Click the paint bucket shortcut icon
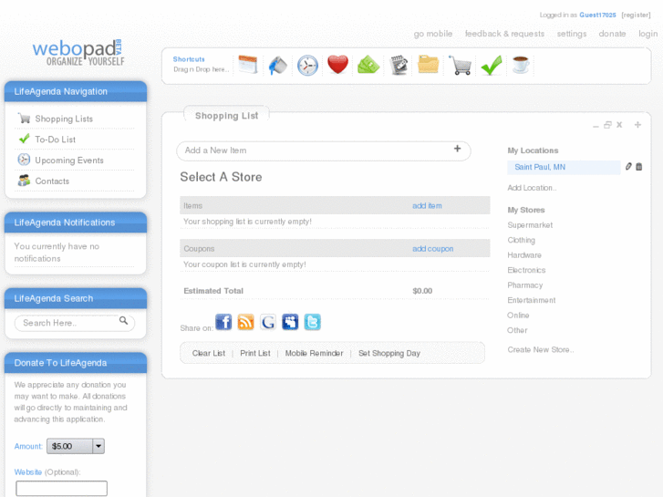 coord(278,66)
